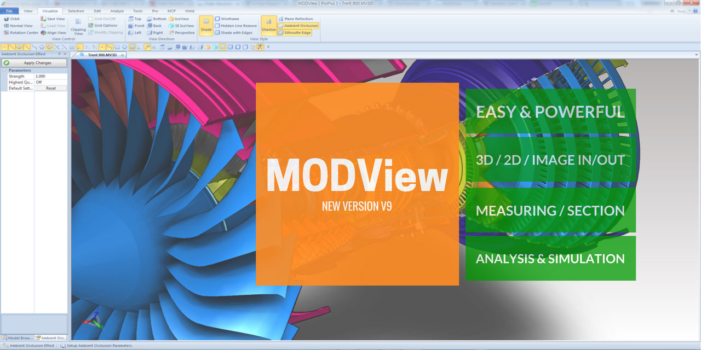
Task: Toggle Hidden Line Remove style
Action: [x=235, y=26]
